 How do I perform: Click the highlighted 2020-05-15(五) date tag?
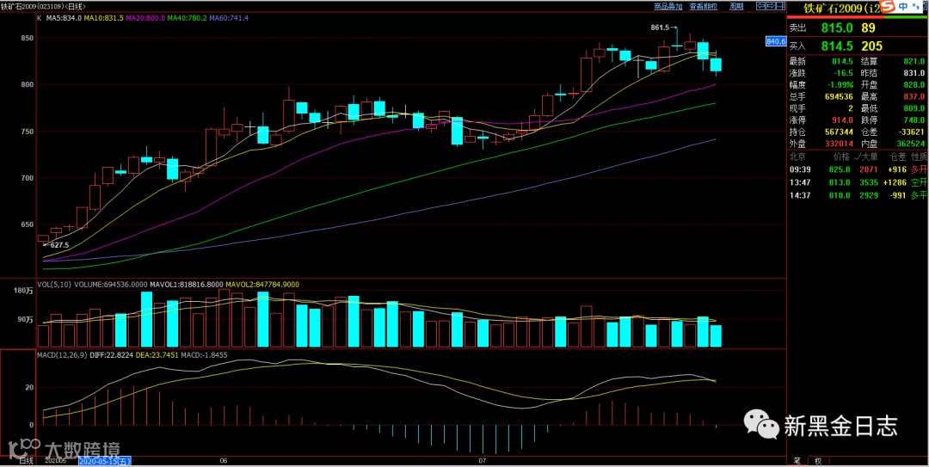[x=105, y=460]
